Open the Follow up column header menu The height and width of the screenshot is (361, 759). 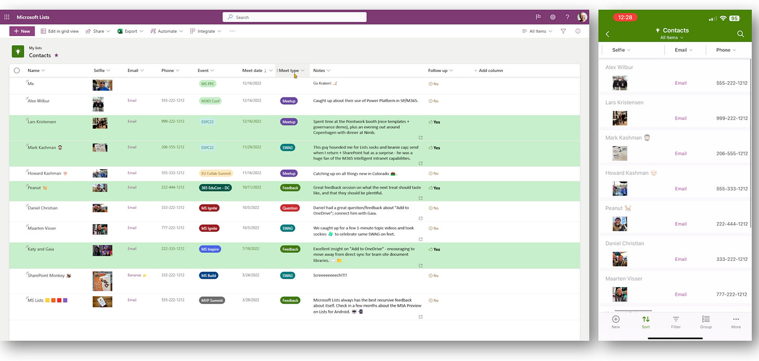440,70
